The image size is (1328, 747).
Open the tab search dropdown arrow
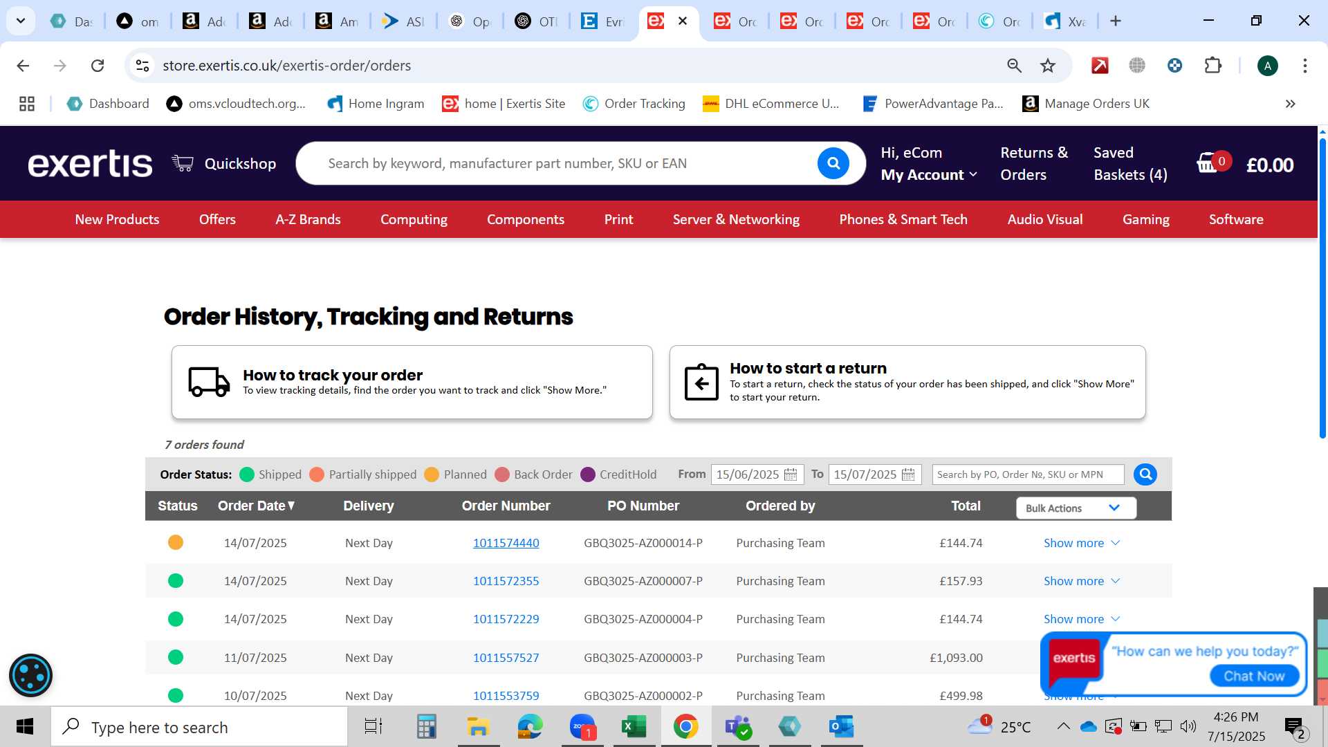point(21,21)
